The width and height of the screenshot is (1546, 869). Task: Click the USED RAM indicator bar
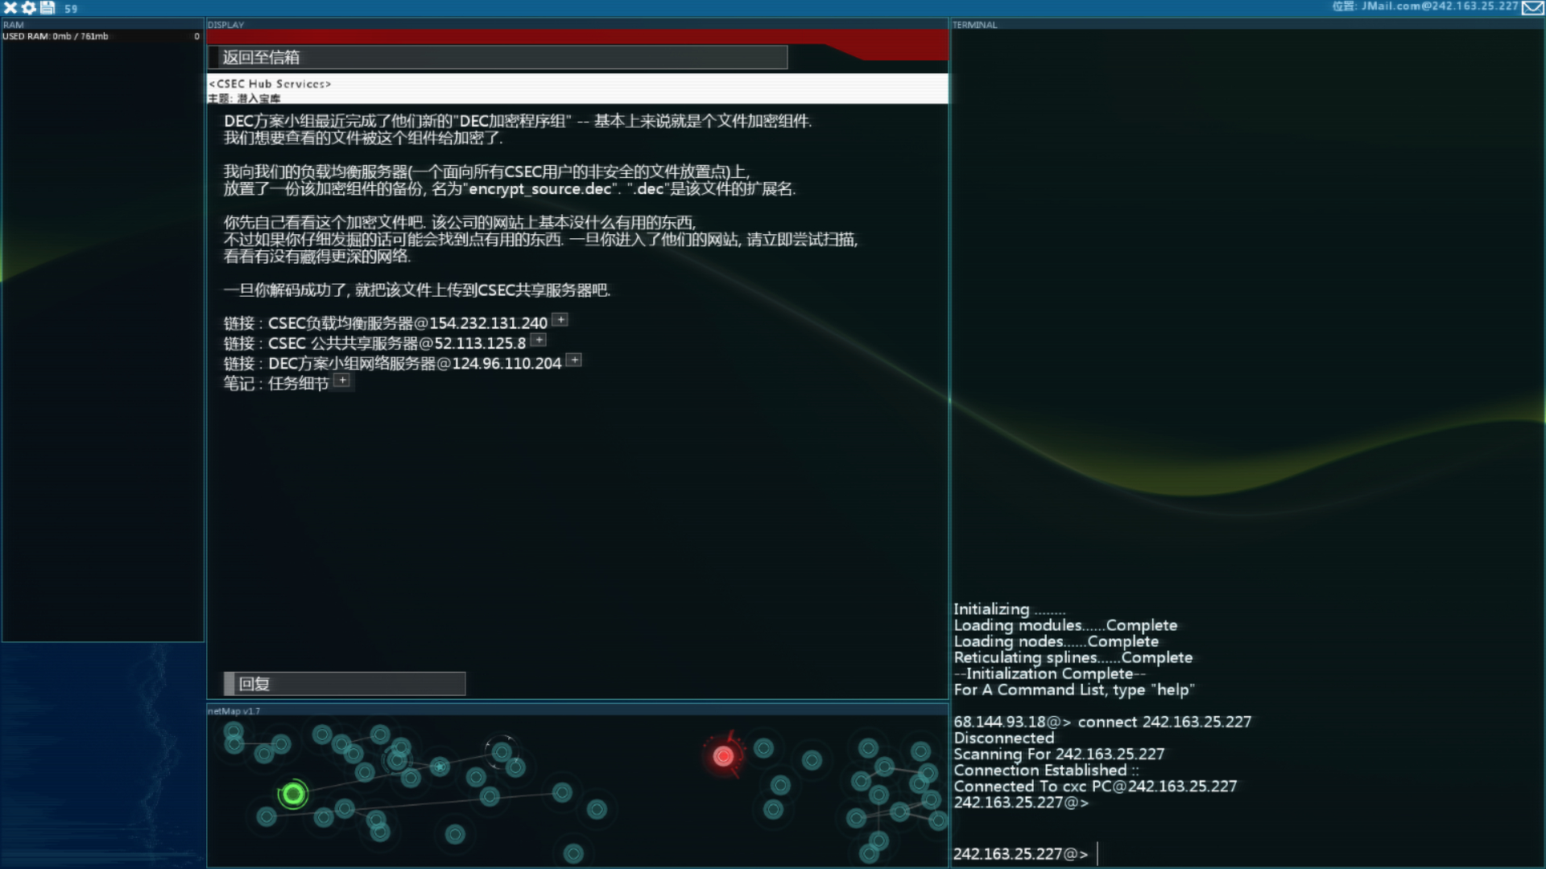pos(101,36)
